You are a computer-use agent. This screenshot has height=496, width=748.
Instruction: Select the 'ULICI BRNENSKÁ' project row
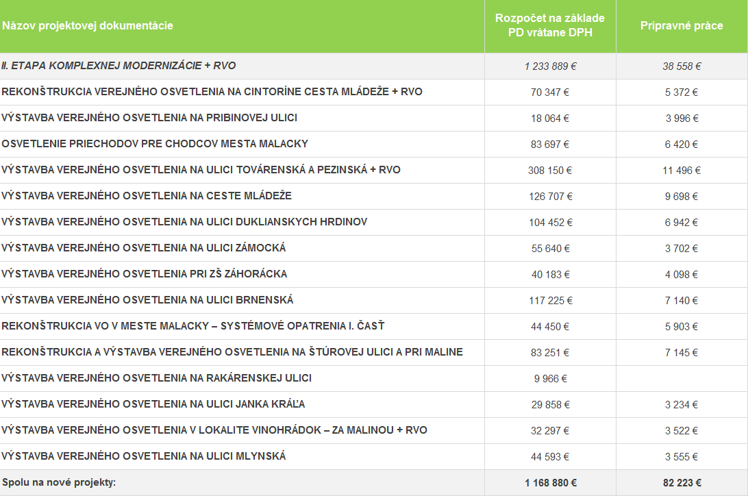pyautogui.click(x=147, y=300)
